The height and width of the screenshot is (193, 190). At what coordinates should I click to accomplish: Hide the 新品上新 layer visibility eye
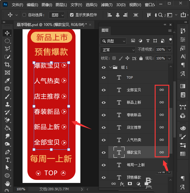(x=104, y=102)
